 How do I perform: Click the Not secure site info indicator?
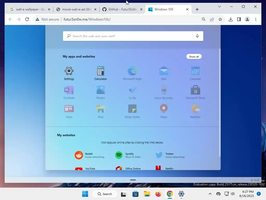click(47, 19)
